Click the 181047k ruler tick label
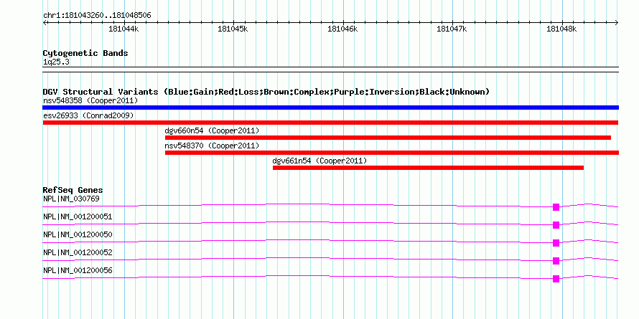This screenshot has height=319, width=639. (452, 29)
